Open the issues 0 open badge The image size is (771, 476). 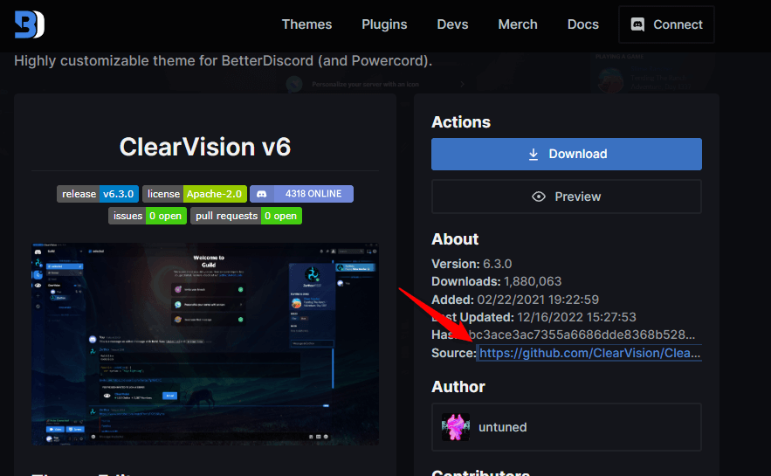(147, 216)
